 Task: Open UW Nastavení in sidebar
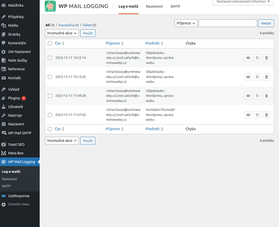20,52
